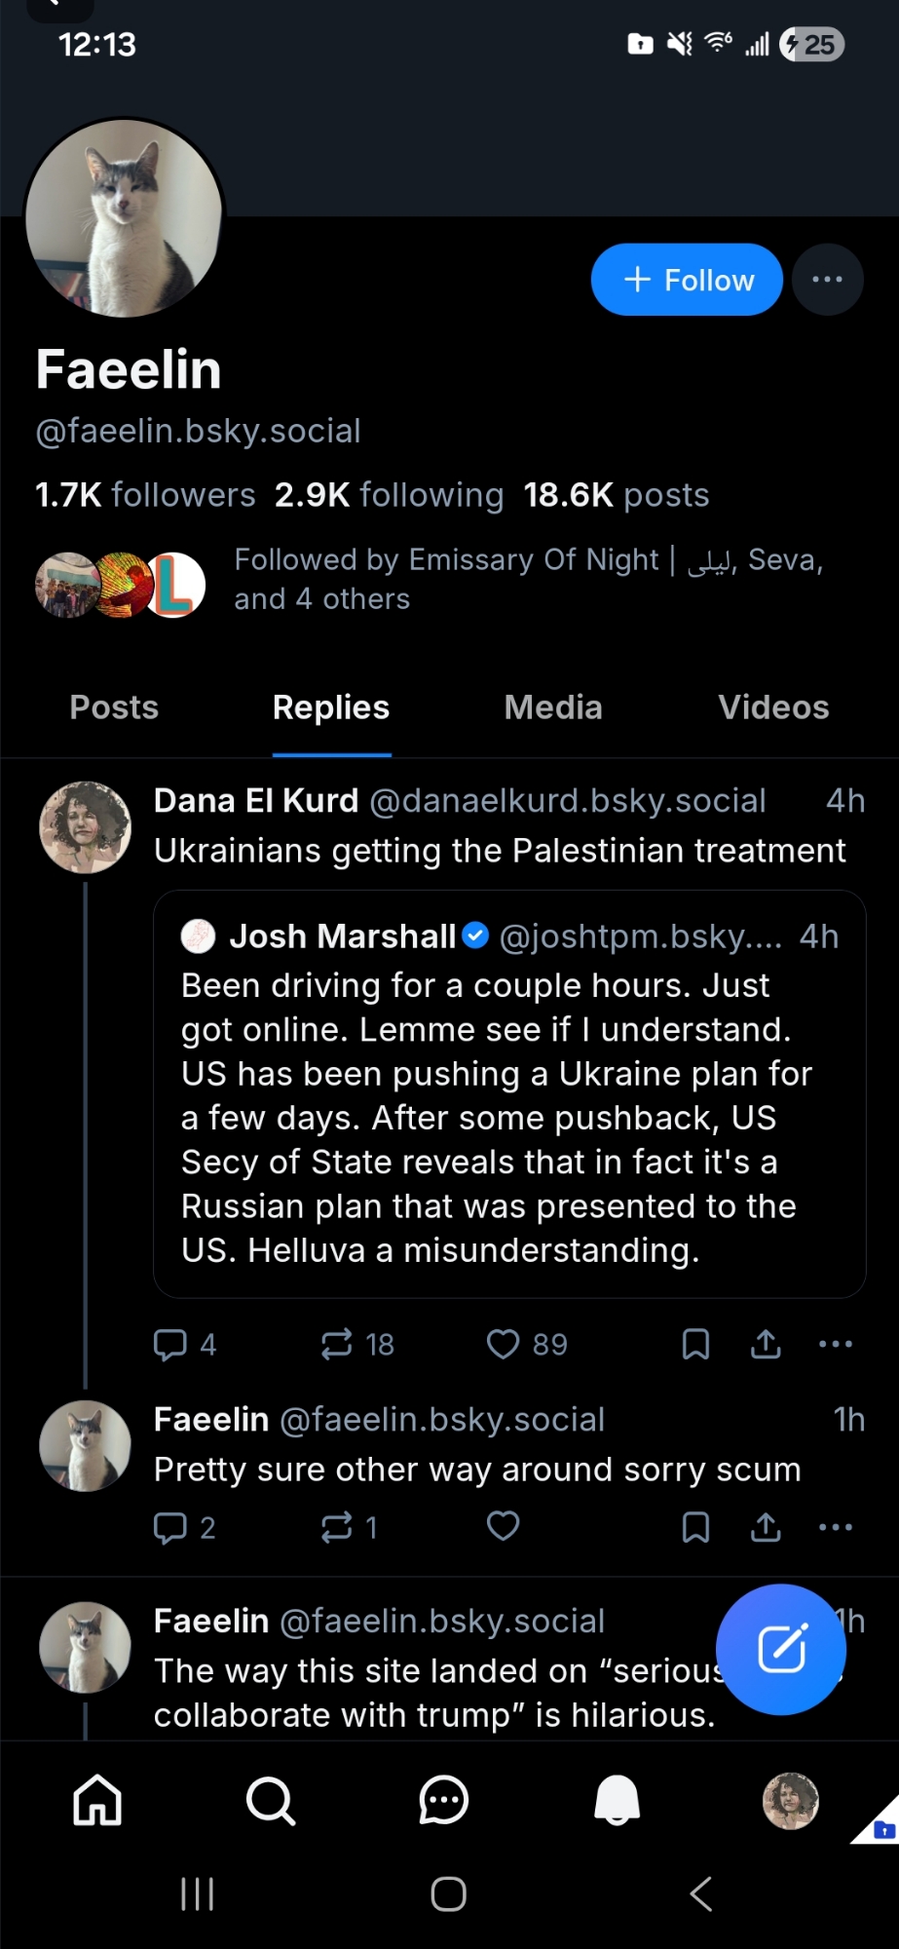Viewport: 899px width, 1949px height.
Task: Switch to the Posts tab
Action: click(114, 707)
